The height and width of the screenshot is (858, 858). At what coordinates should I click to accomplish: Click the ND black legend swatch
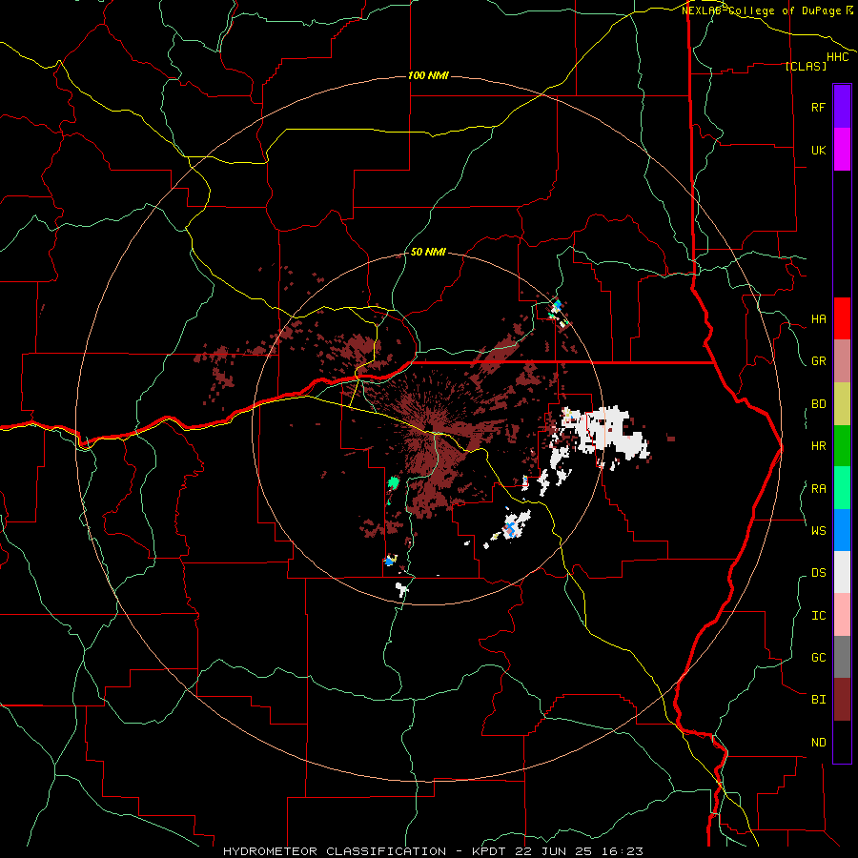(842, 742)
